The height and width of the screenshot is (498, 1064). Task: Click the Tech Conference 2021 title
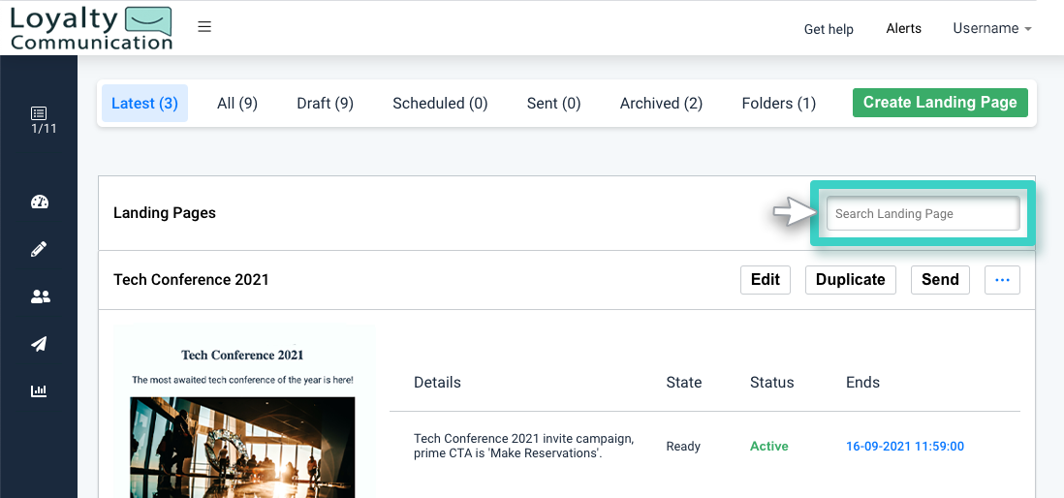191,280
